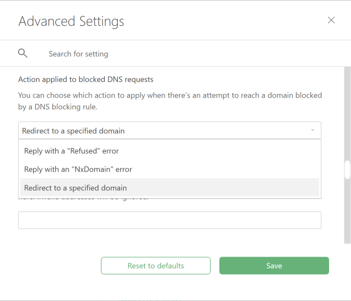Close the Advanced Settings dialog
The image size is (351, 301).
331,20
